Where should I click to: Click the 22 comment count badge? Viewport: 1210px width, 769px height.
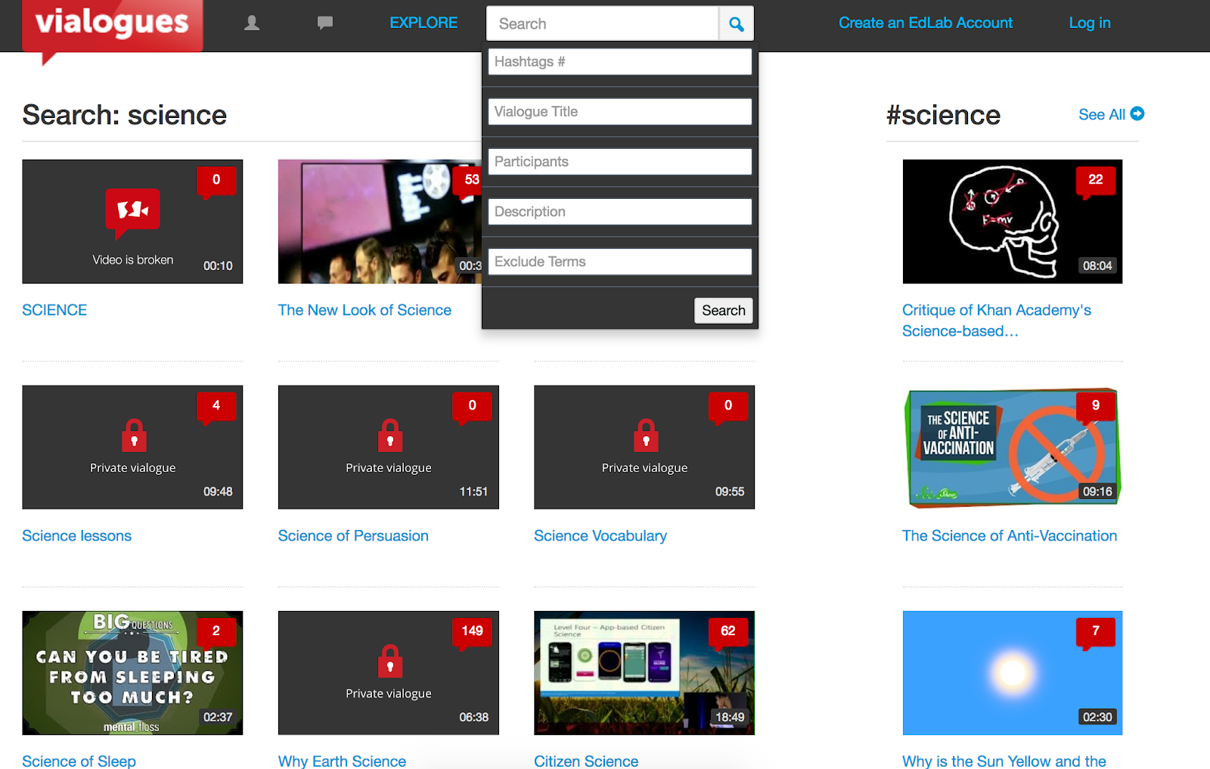pyautogui.click(x=1096, y=181)
